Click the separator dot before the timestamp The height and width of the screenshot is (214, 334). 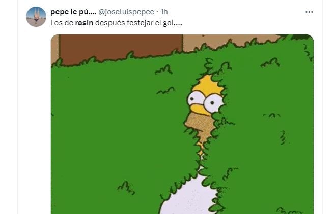157,12
